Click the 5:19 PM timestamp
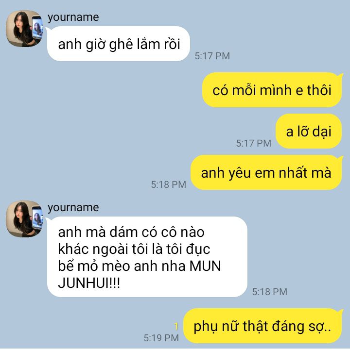 coord(161,338)
